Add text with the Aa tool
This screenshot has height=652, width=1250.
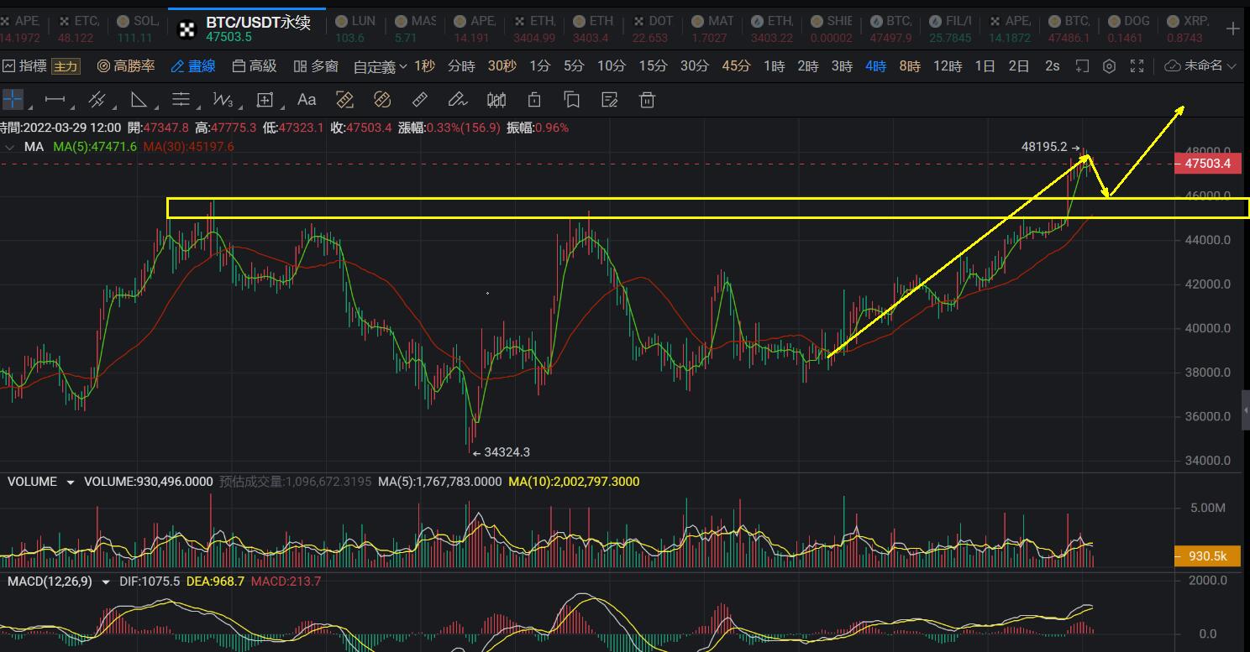(307, 100)
